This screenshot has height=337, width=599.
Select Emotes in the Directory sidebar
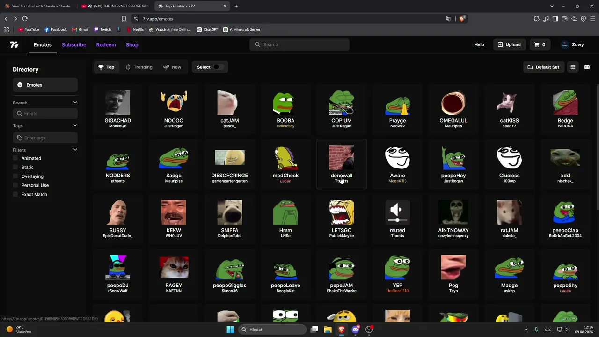(x=45, y=85)
